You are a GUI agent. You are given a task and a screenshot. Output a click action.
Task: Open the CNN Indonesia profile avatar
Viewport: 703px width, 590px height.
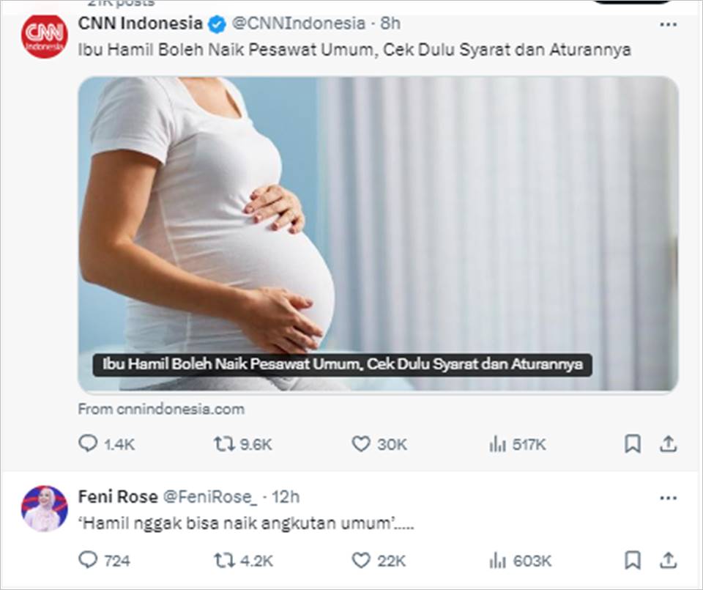click(x=45, y=36)
